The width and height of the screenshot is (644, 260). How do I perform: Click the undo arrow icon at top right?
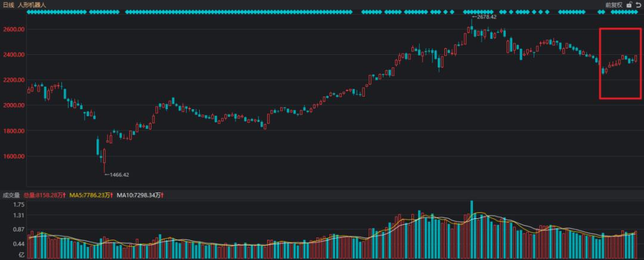pos(637,4)
